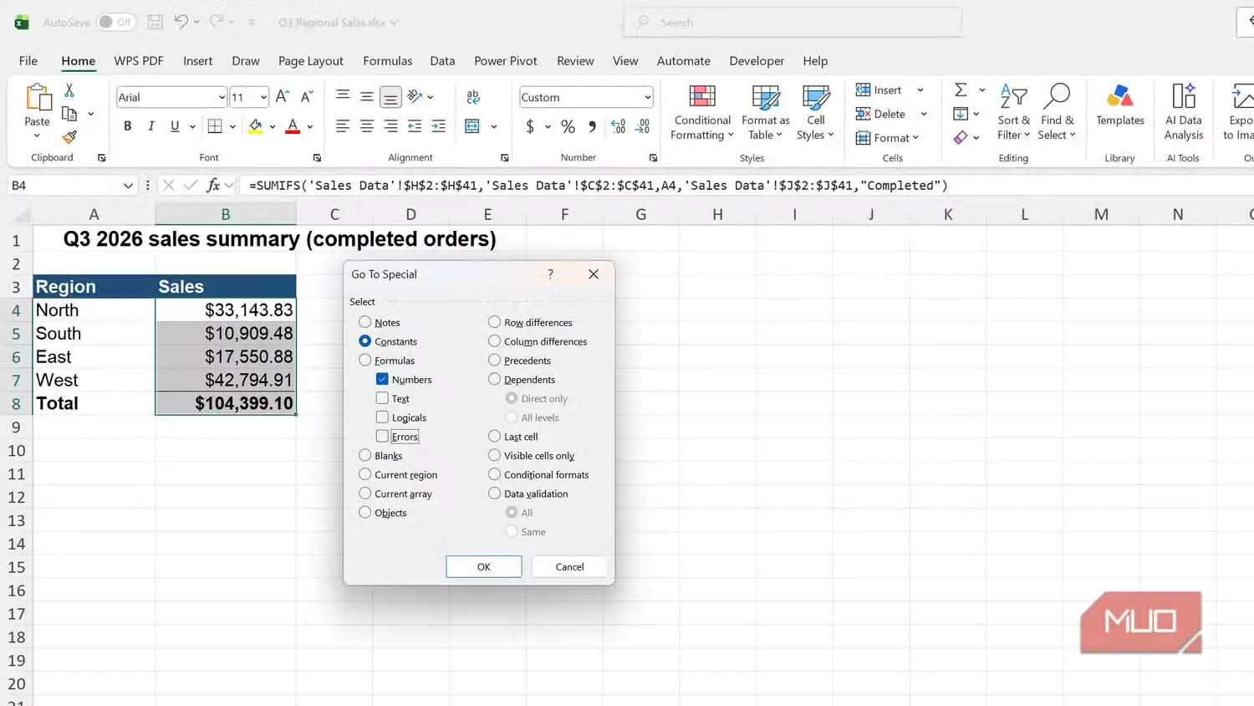Viewport: 1254px width, 706px height.
Task: Open Find & Select menu
Action: click(1057, 113)
